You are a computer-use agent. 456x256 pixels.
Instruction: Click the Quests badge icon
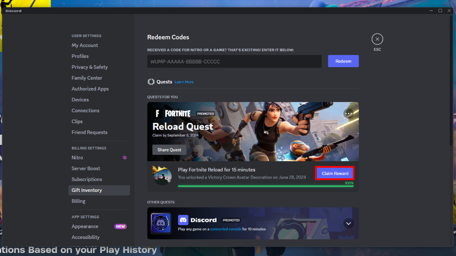[151, 82]
